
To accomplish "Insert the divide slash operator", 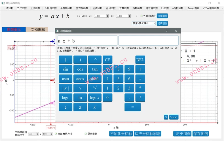I will click(x=140, y=98).
